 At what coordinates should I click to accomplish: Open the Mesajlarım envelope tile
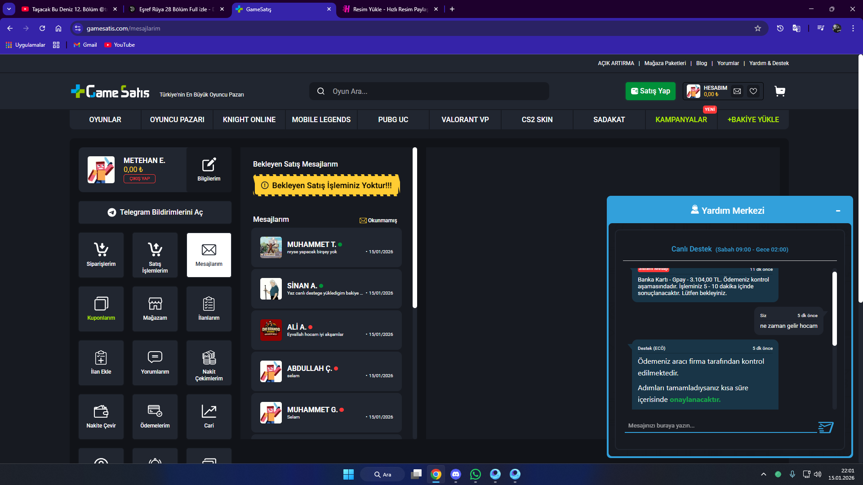(209, 255)
